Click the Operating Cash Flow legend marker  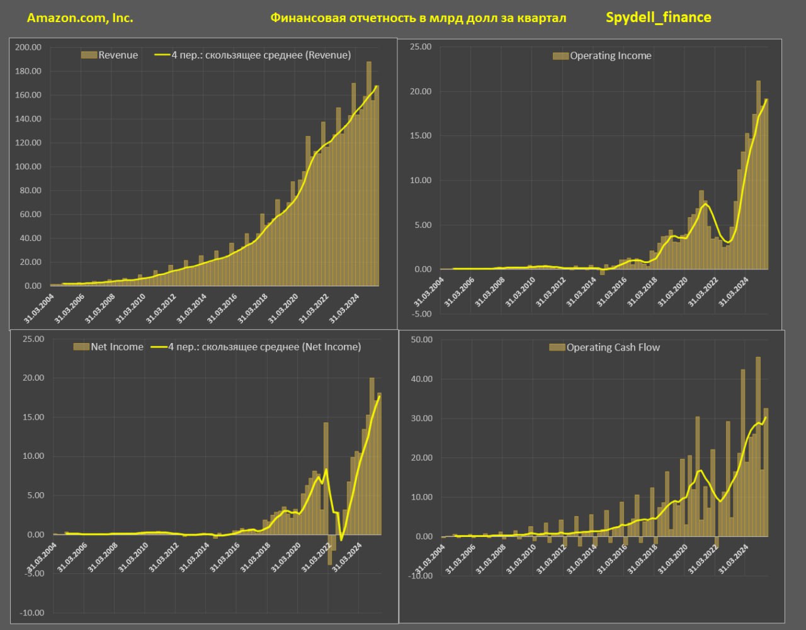[557, 347]
